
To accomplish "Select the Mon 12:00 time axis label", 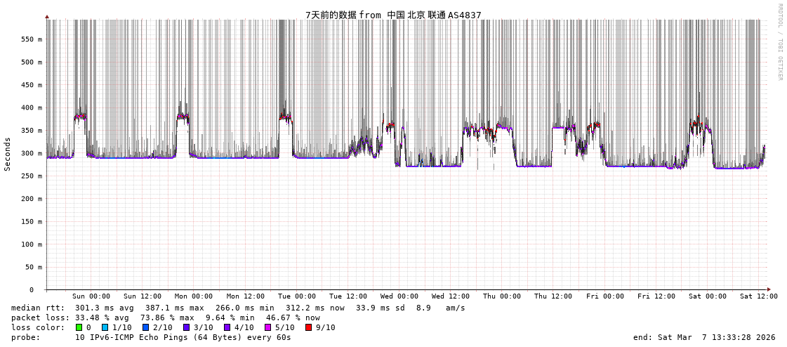I will tap(245, 296).
